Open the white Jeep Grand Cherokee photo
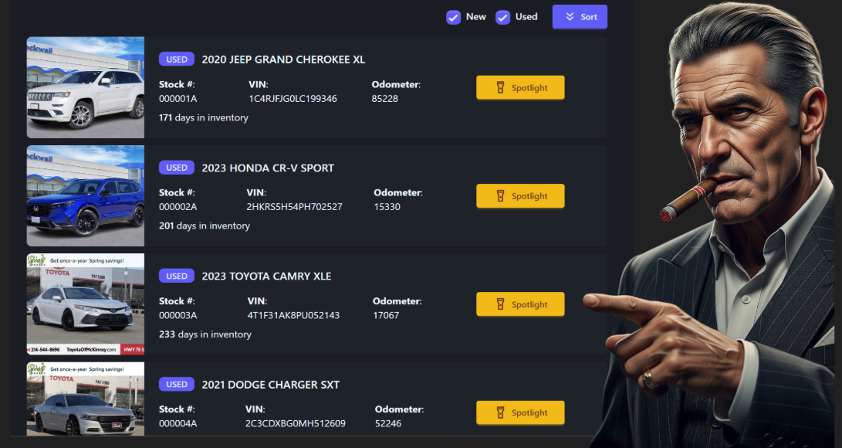The width and height of the screenshot is (842, 448). click(x=86, y=87)
